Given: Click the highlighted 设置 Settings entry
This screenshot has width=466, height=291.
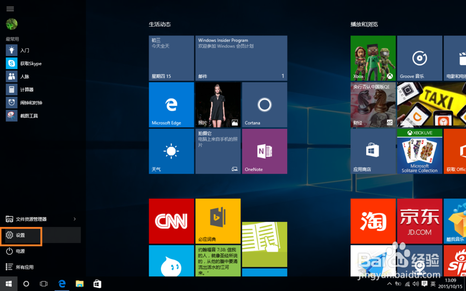Looking at the screenshot, I should (x=21, y=236).
